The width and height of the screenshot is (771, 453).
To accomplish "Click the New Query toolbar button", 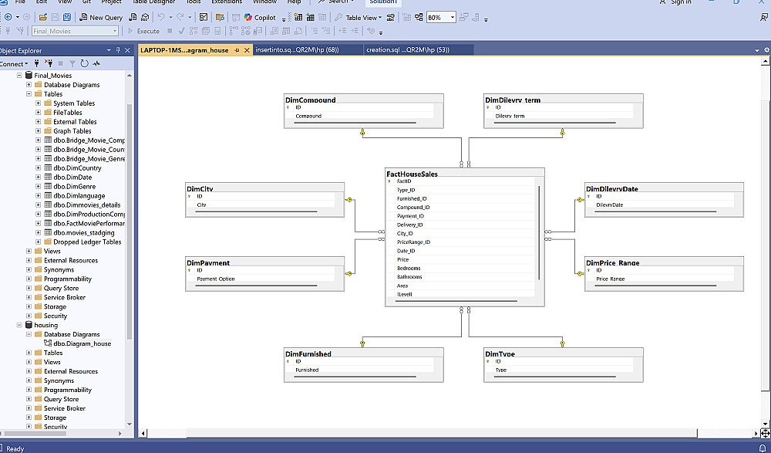I will pyautogui.click(x=101, y=17).
